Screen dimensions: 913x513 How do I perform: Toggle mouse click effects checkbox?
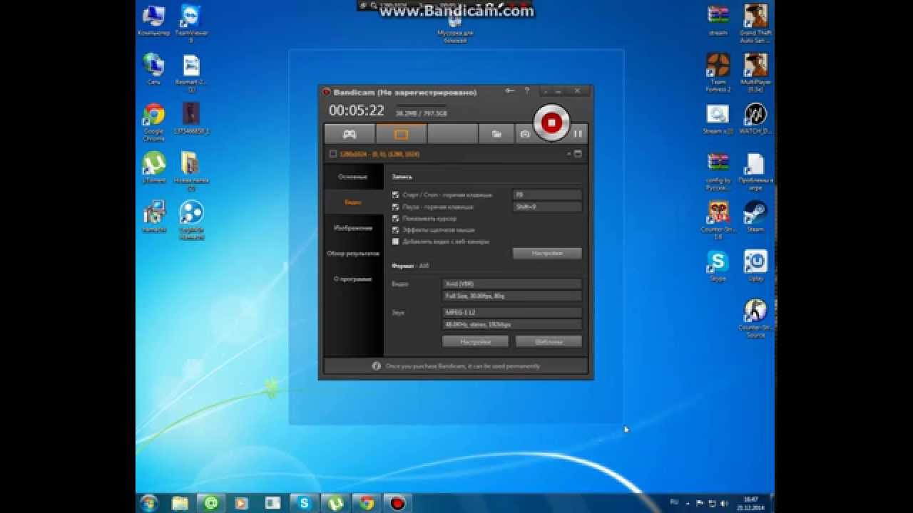tap(396, 230)
